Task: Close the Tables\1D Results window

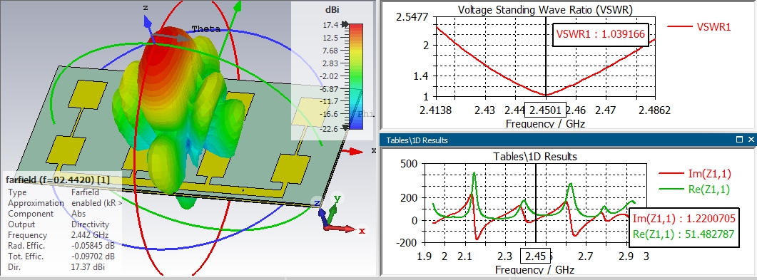Action: tap(751, 139)
